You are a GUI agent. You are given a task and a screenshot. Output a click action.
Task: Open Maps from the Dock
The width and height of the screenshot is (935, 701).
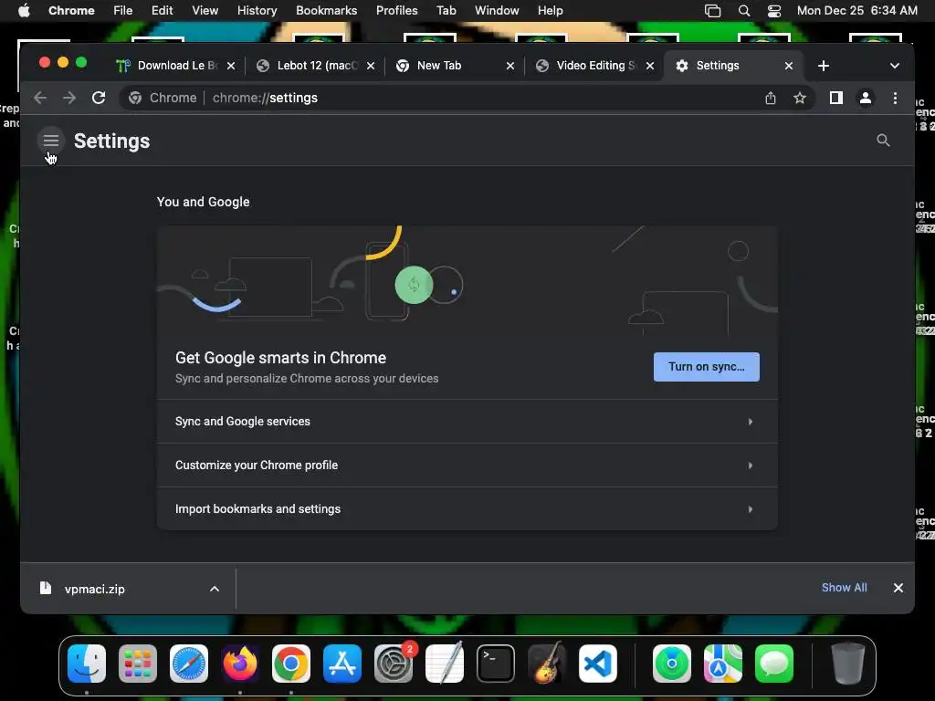[723, 664]
